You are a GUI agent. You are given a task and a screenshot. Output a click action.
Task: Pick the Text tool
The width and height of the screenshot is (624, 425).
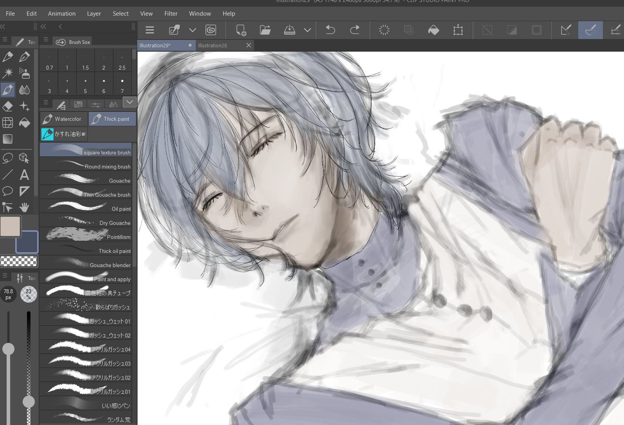24,174
